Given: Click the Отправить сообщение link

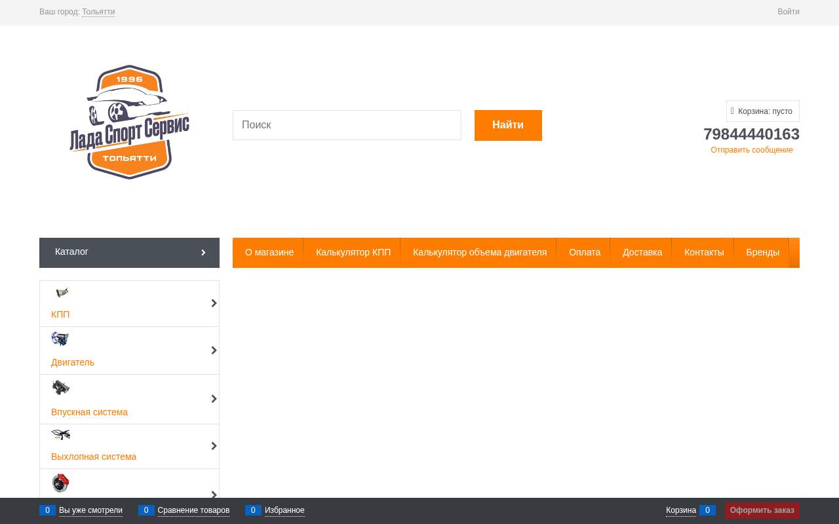Looking at the screenshot, I should [752, 150].
